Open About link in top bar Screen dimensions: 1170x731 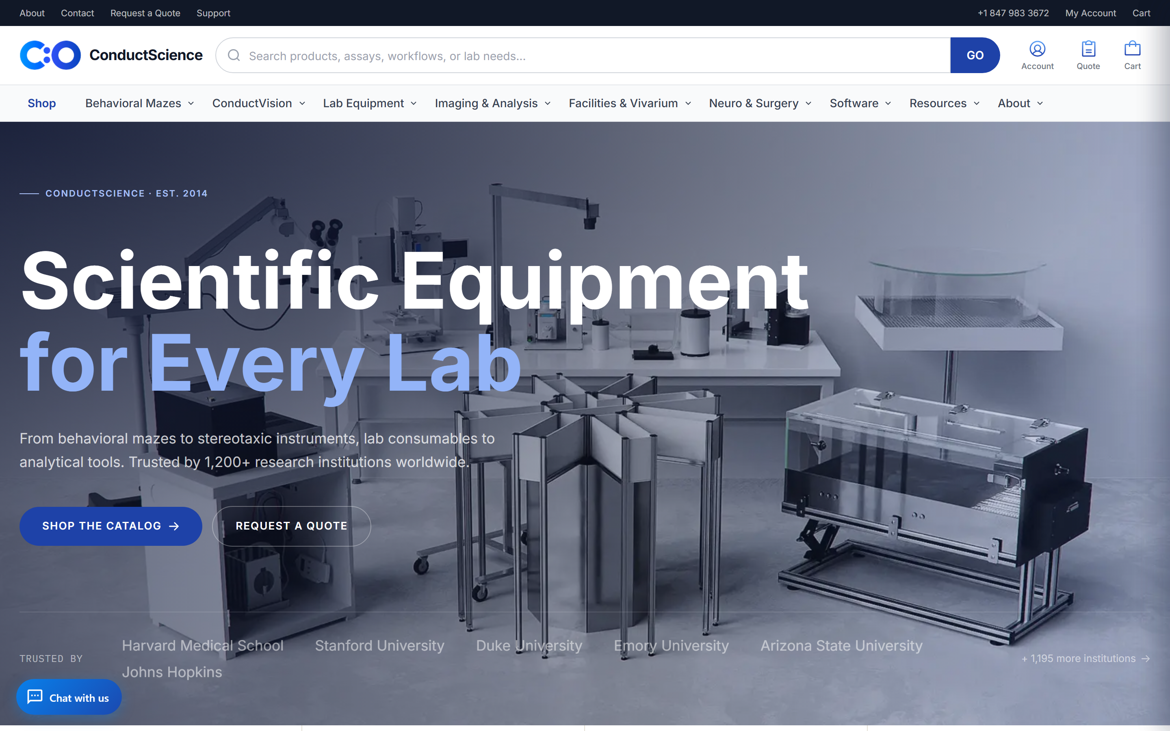coord(32,13)
